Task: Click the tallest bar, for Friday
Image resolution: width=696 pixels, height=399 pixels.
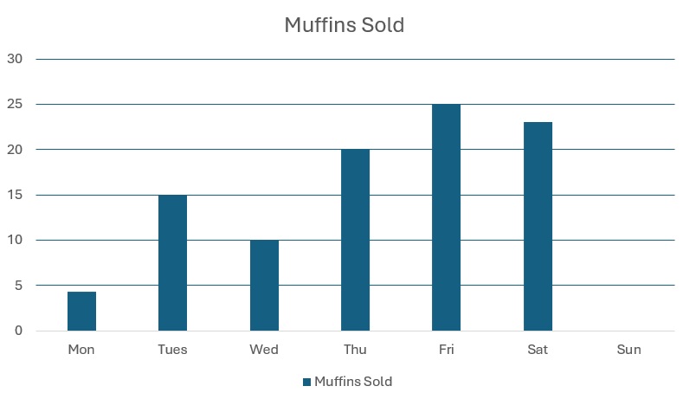Action: (x=446, y=218)
